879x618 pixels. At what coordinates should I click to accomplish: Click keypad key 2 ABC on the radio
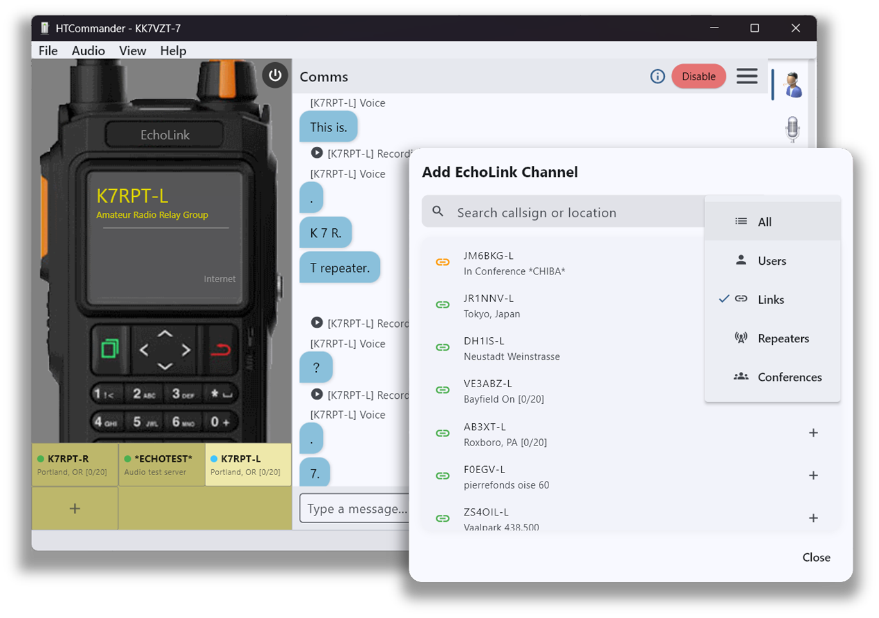point(145,394)
